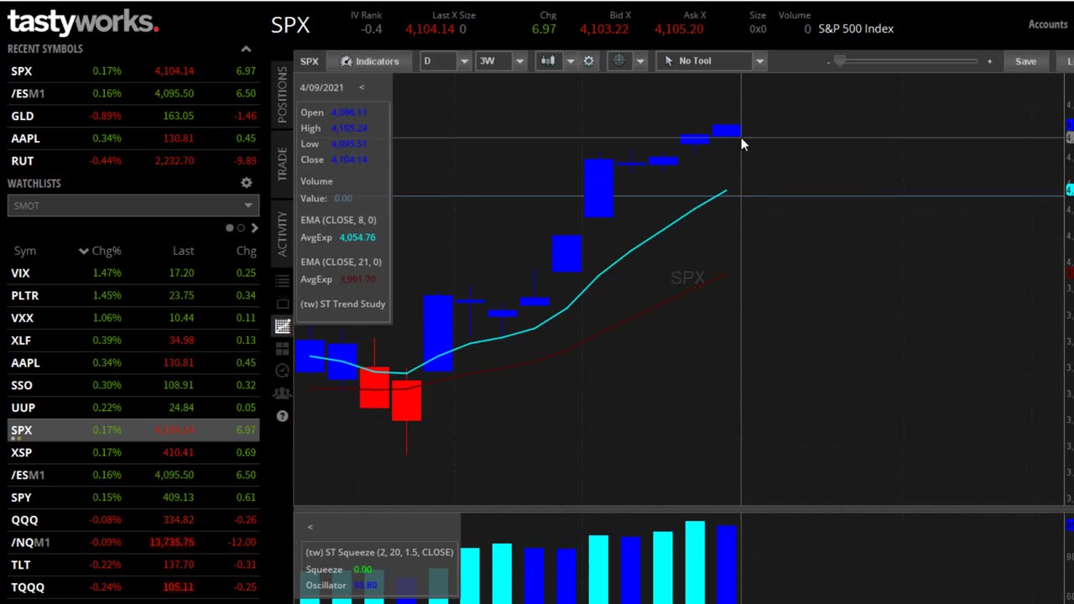Select XSP in the watchlist
Image resolution: width=1074 pixels, height=604 pixels.
tap(133, 452)
